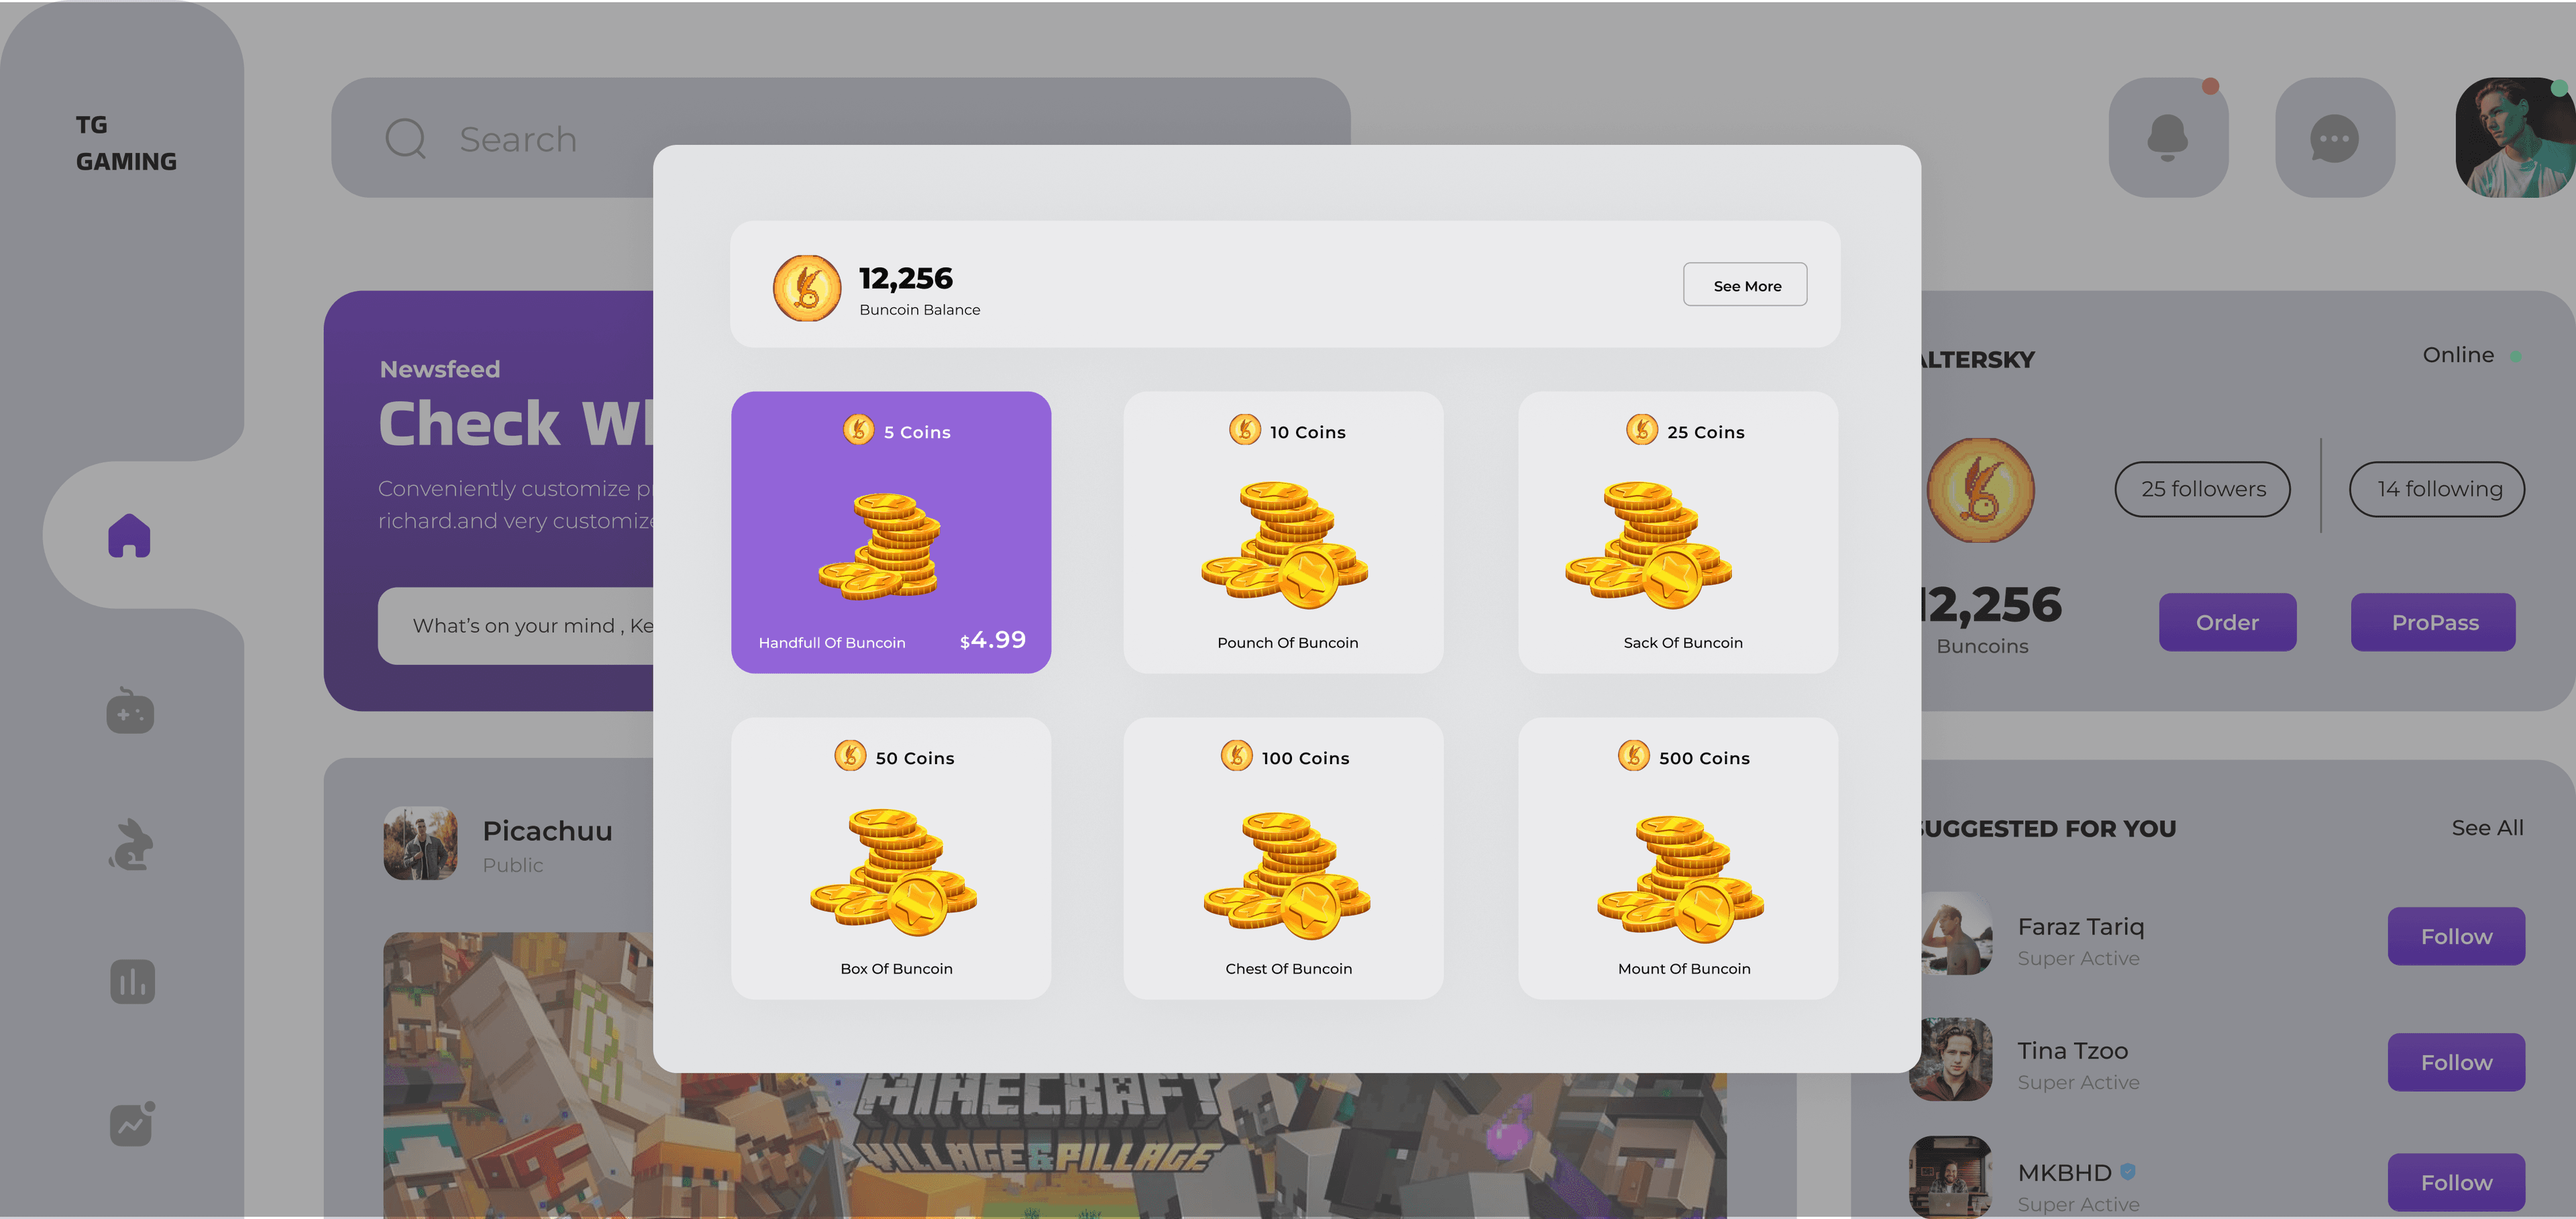The width and height of the screenshot is (2576, 1219).
Task: Open the ProPass button
Action: (2433, 622)
